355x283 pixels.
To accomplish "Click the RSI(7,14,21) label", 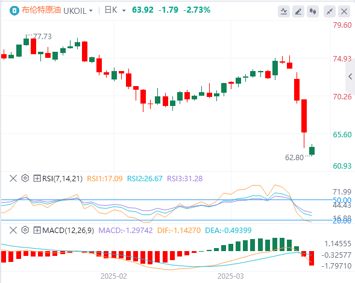I will (62, 179).
